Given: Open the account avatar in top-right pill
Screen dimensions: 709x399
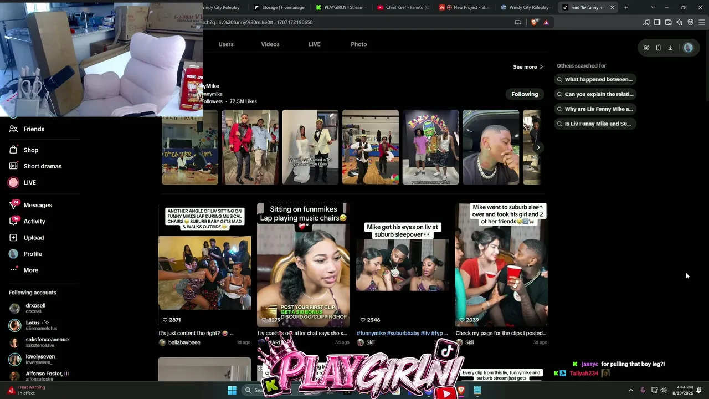Looking at the screenshot, I should [x=688, y=48].
